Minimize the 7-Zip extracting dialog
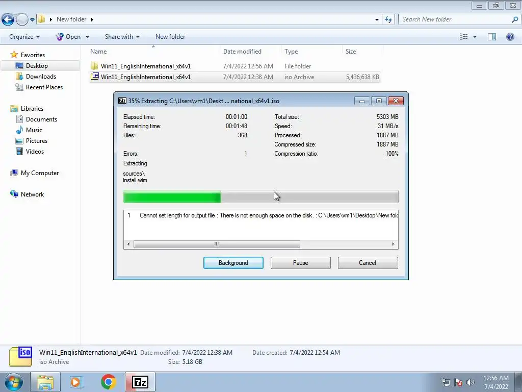The image size is (522, 392). click(362, 101)
